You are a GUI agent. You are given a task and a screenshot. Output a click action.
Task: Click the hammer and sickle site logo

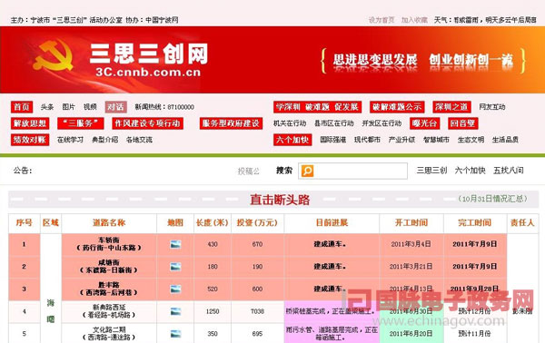pyautogui.click(x=54, y=55)
